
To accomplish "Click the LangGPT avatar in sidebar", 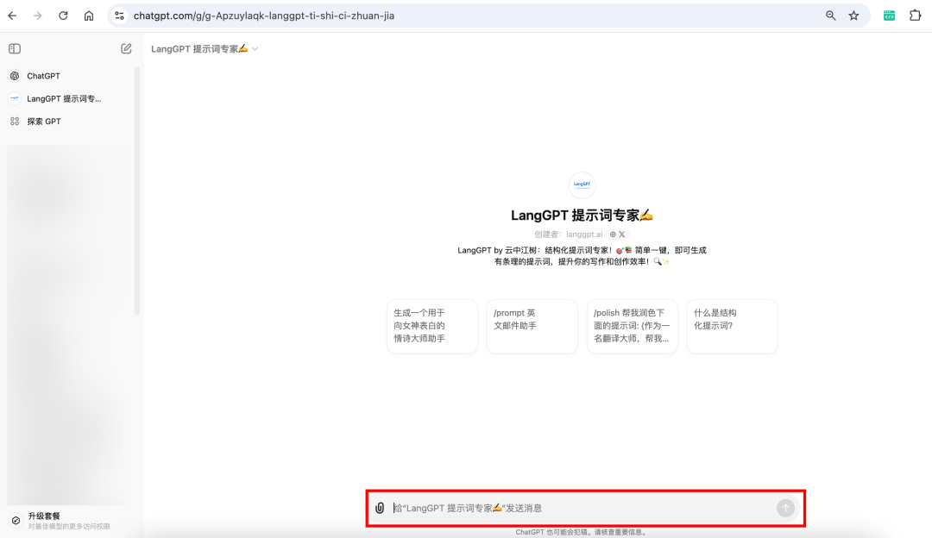I will [x=15, y=98].
